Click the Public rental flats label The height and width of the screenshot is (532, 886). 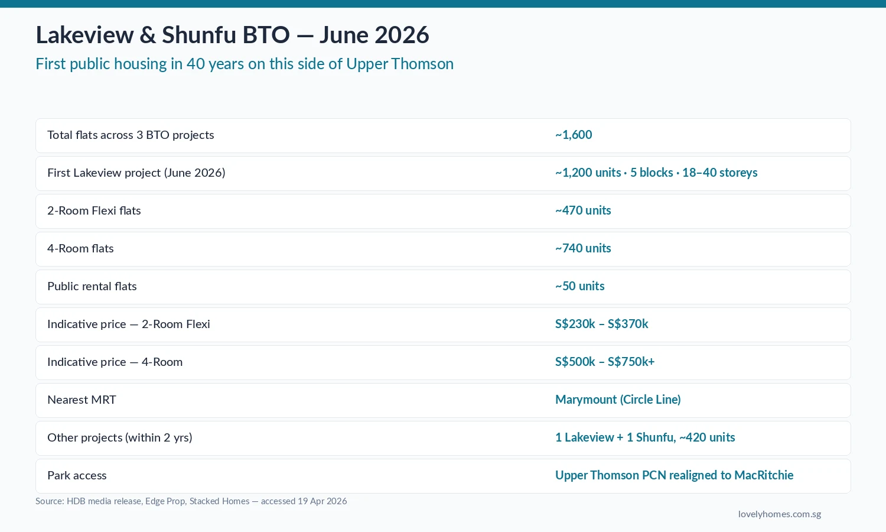click(92, 286)
